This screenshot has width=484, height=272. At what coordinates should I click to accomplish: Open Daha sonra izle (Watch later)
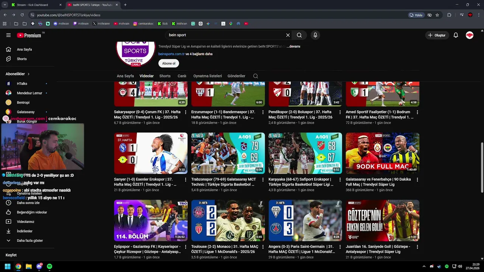[27, 203]
